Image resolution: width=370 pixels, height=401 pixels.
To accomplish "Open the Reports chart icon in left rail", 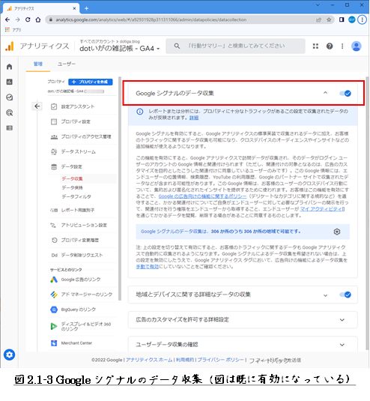I will 10,82.
